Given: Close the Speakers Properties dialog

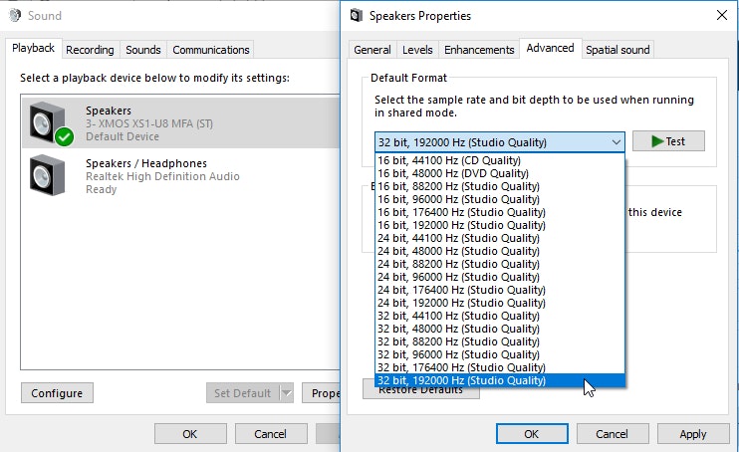Looking at the screenshot, I should pos(720,16).
